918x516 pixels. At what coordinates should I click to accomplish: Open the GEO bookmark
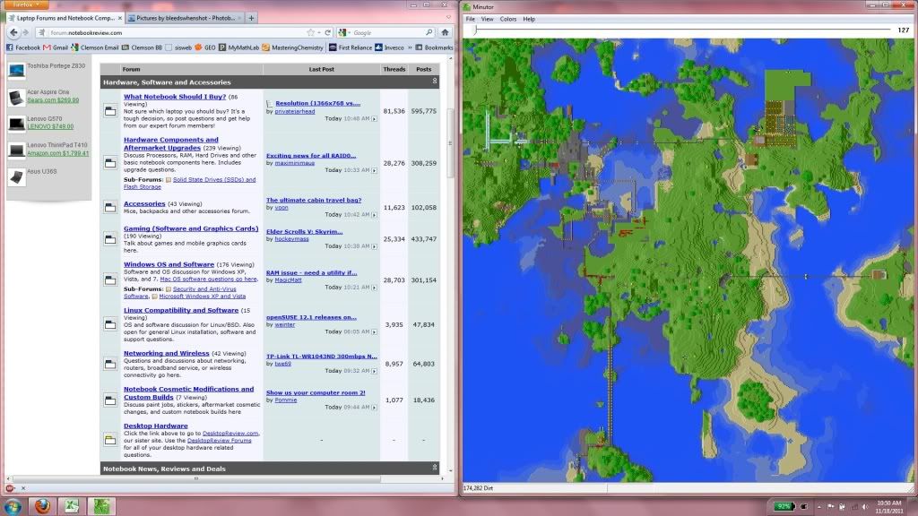click(205, 47)
